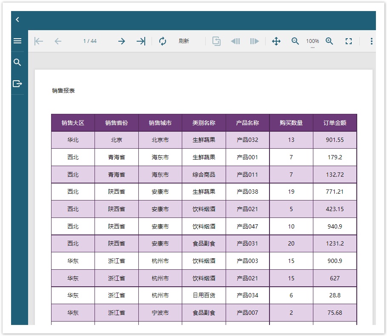Screen dimensions: 387x336
Task: Click the circular refresh icon
Action: tap(162, 41)
